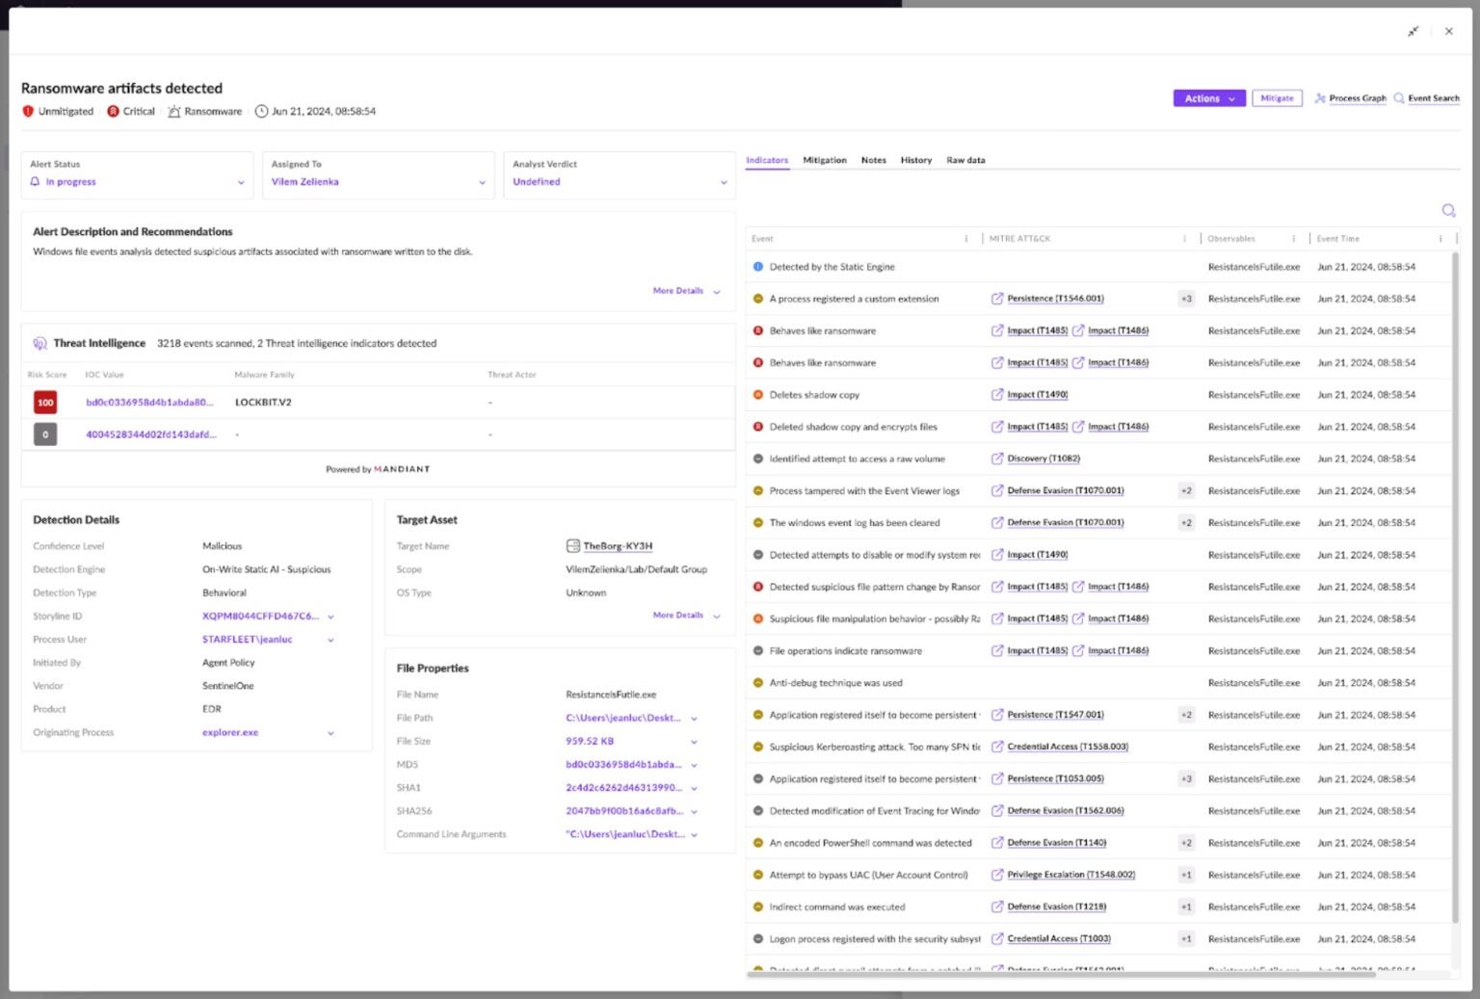Select the Ransomware threat category icon
This screenshot has width=1480, height=999.
(x=173, y=111)
